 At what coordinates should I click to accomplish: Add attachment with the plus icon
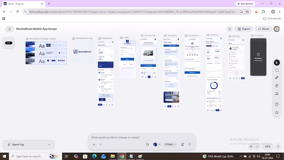(94, 144)
